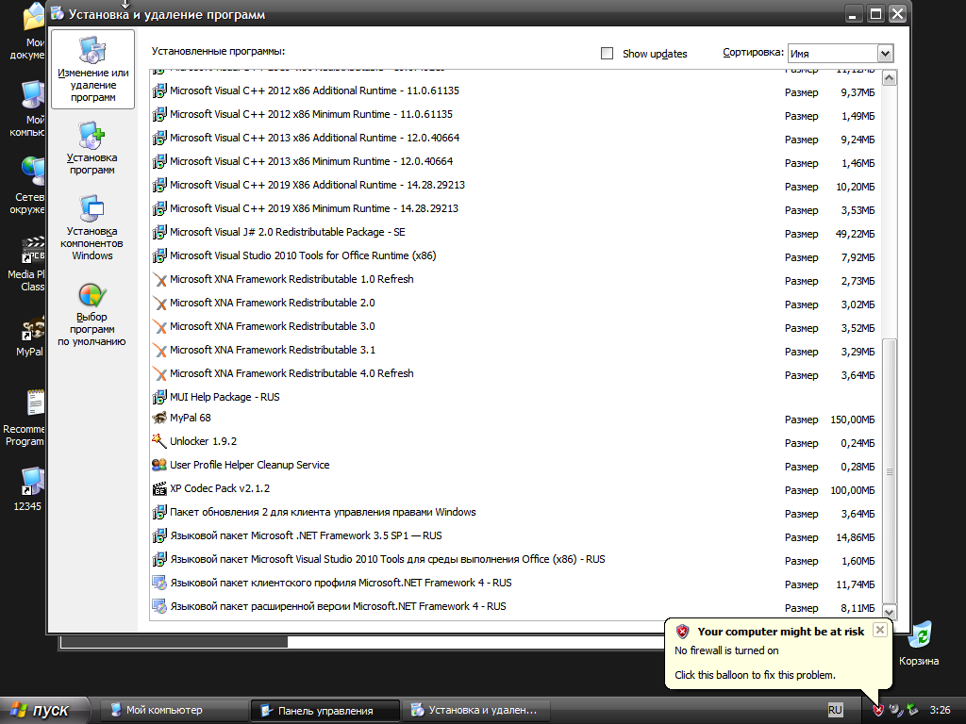Click Visual C++ 2012 x86 Additional Runtime icon

click(159, 91)
